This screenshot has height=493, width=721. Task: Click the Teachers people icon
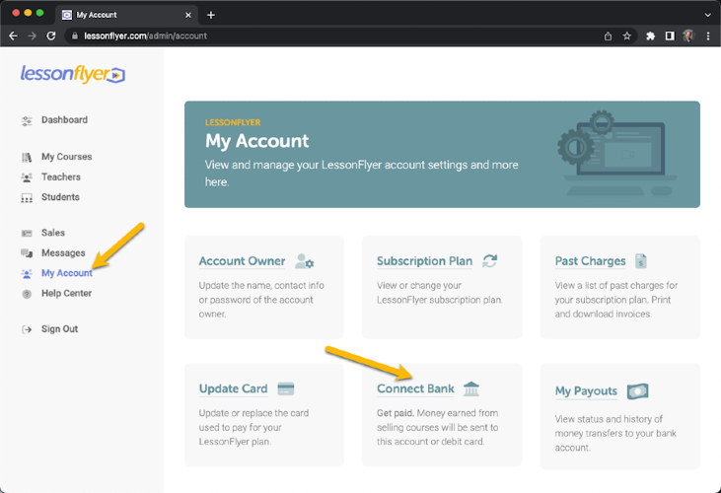click(x=27, y=177)
